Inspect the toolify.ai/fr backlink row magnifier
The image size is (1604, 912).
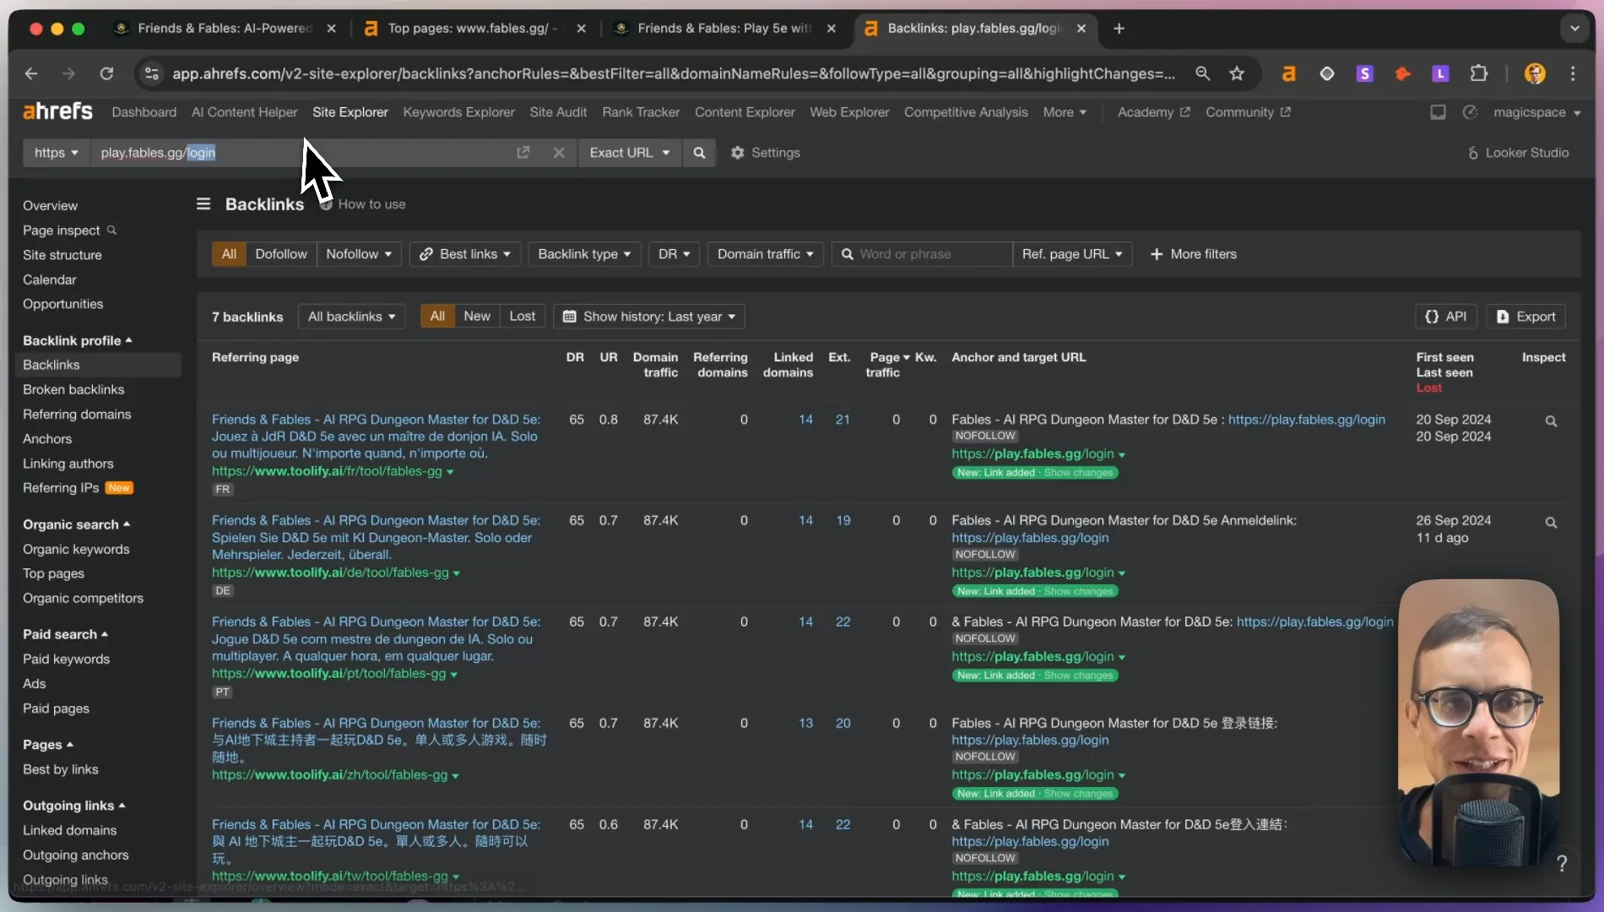pyautogui.click(x=1551, y=421)
